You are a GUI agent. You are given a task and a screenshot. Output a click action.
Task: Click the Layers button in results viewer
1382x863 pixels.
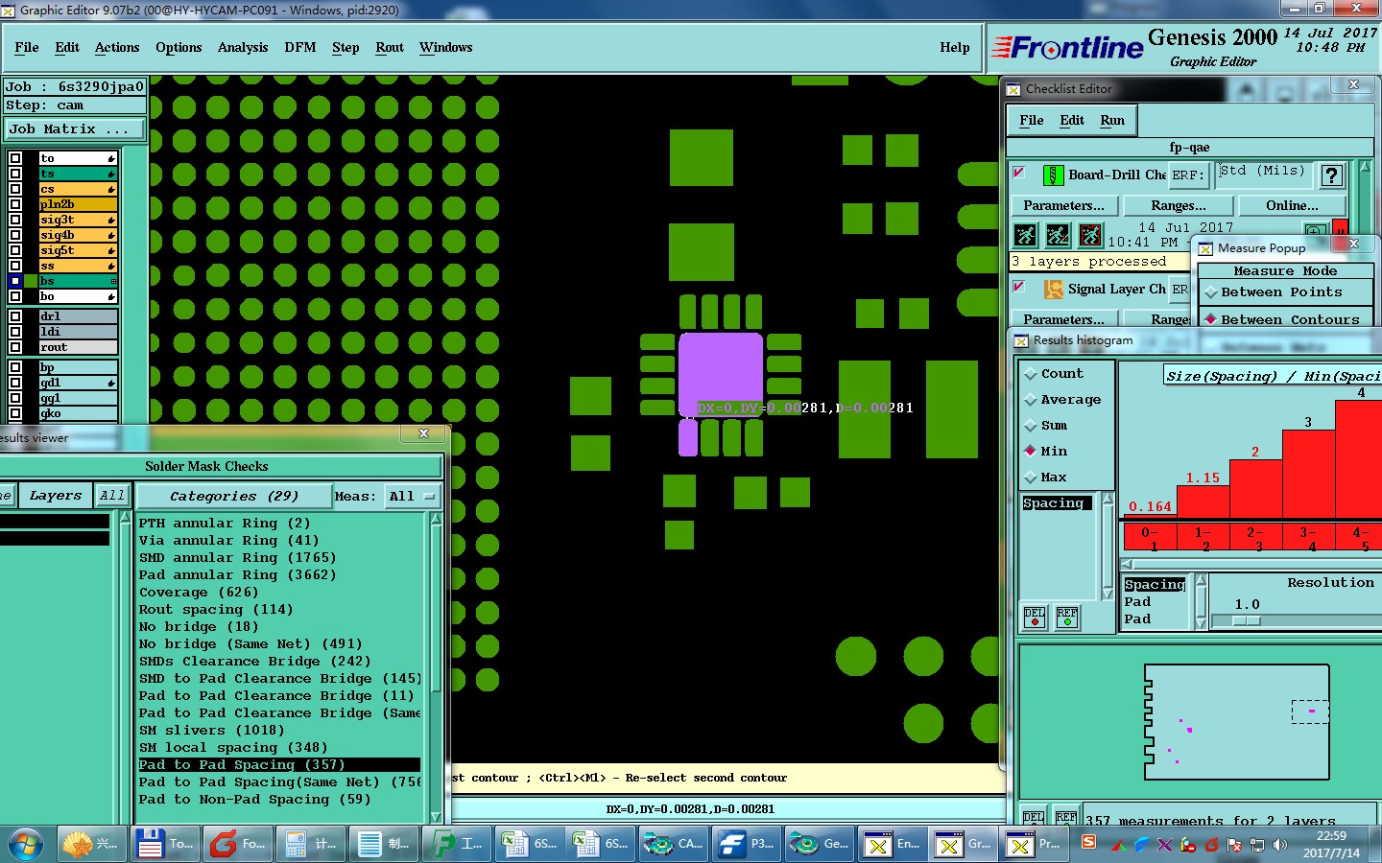[x=56, y=496]
